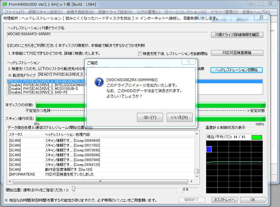Click log list scroll-down arrow
Screen dimensions: 280x207
click(x=197, y=176)
